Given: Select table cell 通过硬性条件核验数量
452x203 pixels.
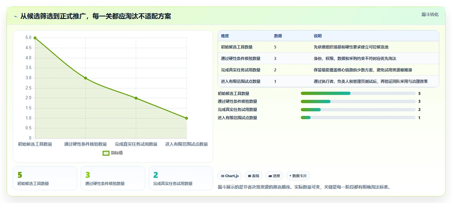Looking at the screenshot, I should [x=241, y=59].
